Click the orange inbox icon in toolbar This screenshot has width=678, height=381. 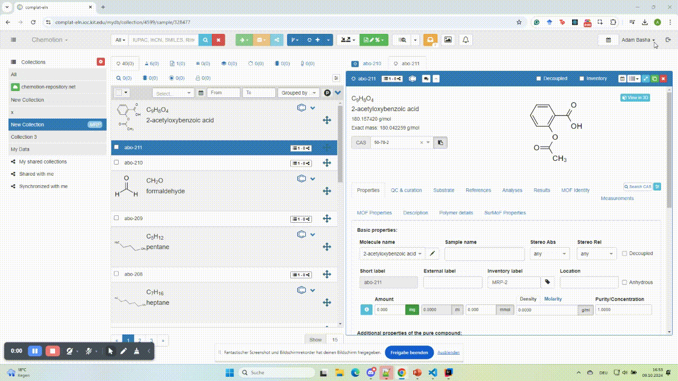[x=430, y=40]
